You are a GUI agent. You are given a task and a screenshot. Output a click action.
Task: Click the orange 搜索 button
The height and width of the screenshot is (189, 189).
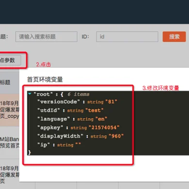tap(174, 37)
